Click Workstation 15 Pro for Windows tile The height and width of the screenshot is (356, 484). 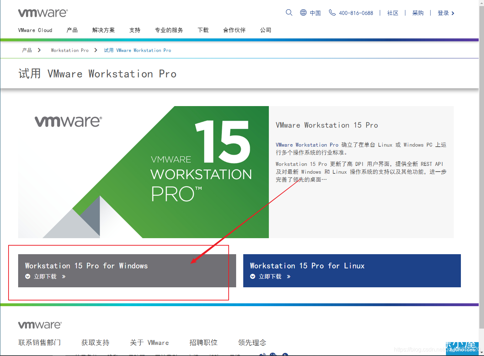(x=127, y=271)
